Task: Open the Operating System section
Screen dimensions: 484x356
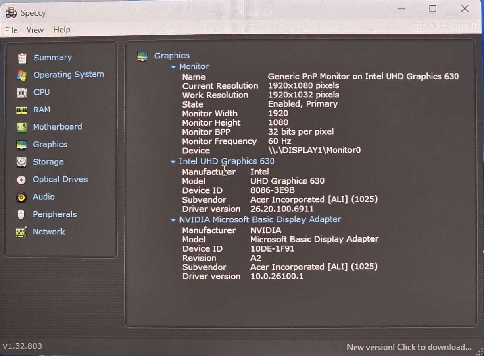Action: coord(69,75)
